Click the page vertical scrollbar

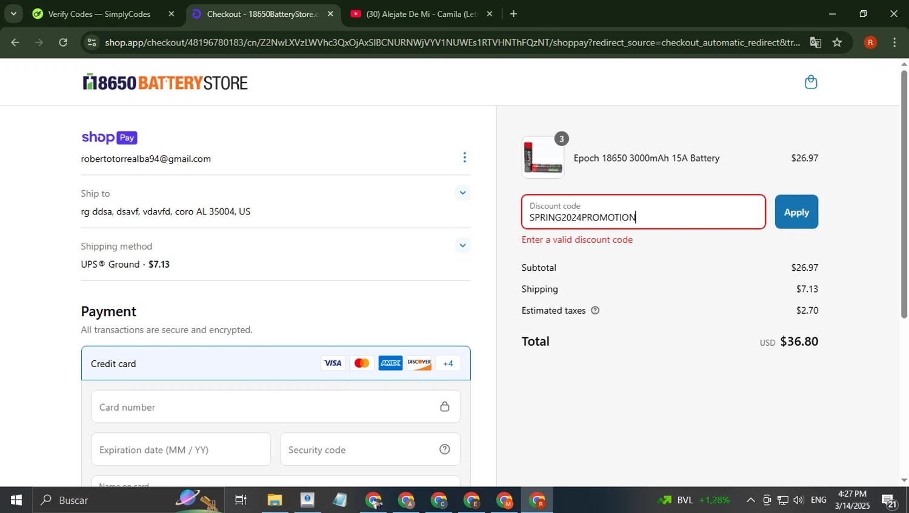tap(904, 194)
